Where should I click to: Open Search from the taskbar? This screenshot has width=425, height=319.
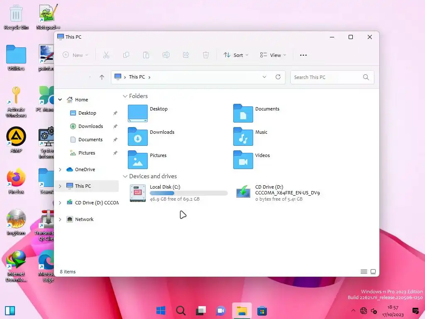point(181,311)
